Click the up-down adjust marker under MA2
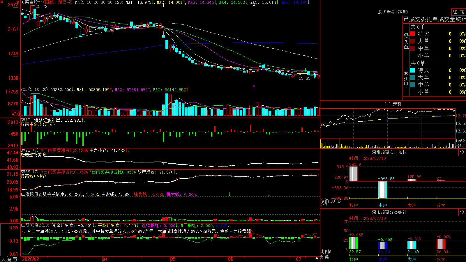The image size is (466, 262). (163, 6)
